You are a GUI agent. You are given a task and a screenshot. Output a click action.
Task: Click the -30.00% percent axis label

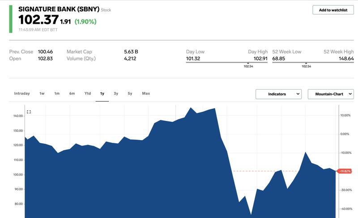pyautogui.click(x=346, y=190)
